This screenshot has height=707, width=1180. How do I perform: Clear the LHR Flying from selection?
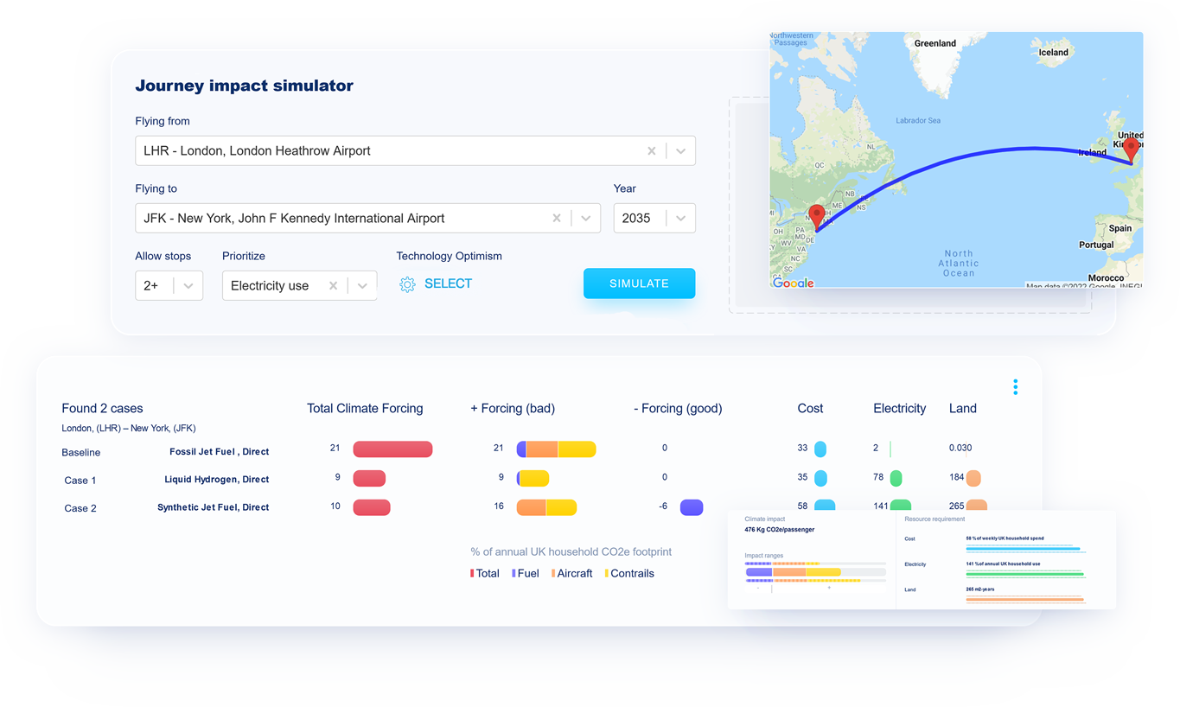tap(651, 150)
